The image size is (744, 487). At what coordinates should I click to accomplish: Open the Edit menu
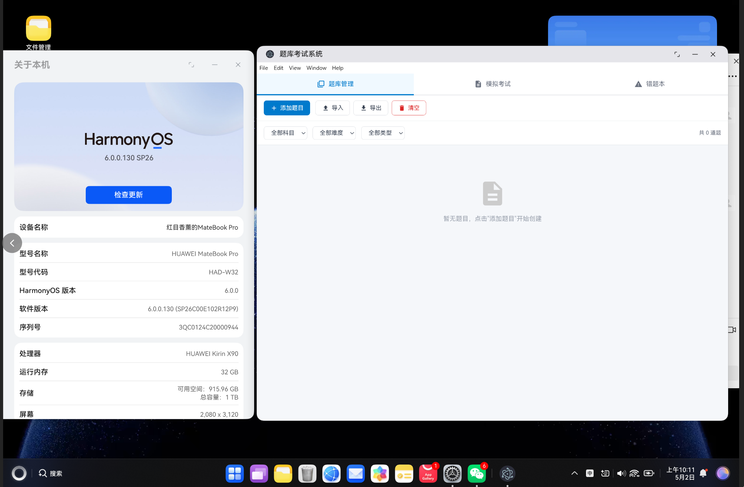coord(278,68)
